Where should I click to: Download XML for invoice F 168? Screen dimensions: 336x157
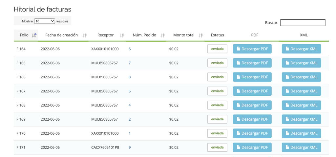[x=301, y=105]
